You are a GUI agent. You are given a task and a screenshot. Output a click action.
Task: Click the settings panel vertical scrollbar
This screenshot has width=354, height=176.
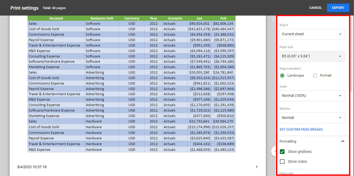click(x=352, y=55)
